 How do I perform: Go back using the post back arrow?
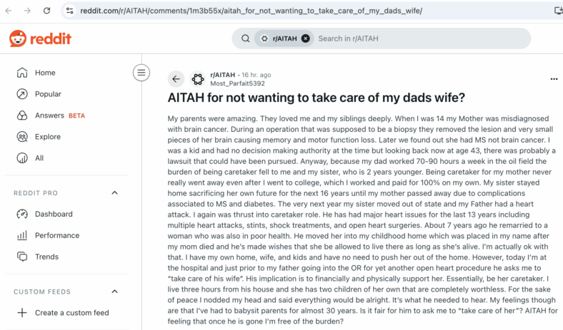176,79
